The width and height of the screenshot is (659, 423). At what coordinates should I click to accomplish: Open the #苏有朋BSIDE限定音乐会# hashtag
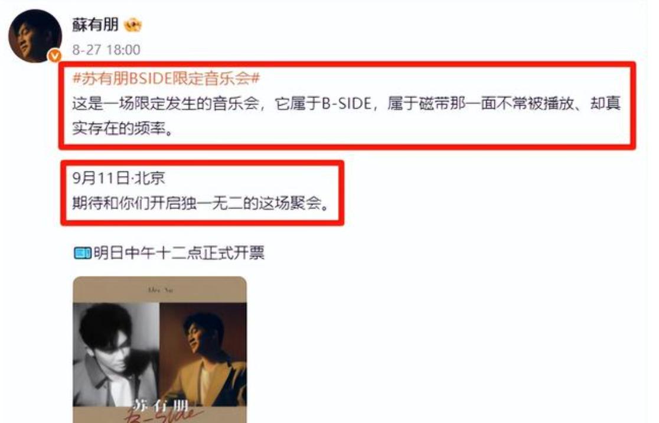point(167,78)
